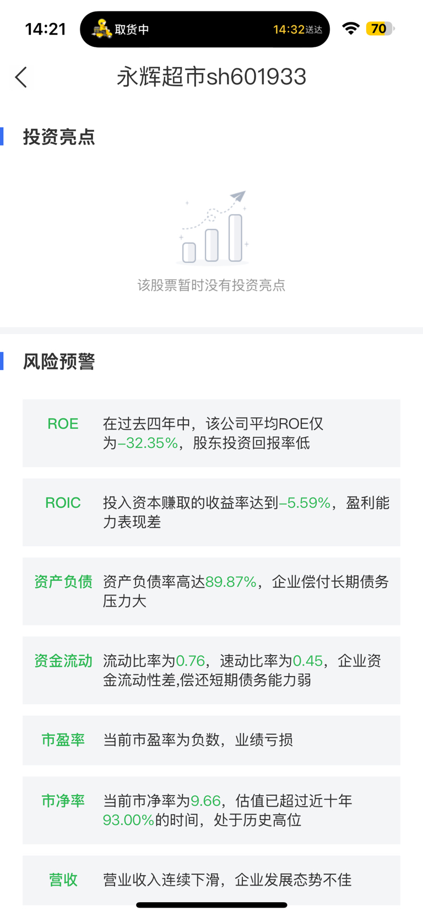Tap the 该股票暂时没有投资亮点 message

click(x=211, y=285)
